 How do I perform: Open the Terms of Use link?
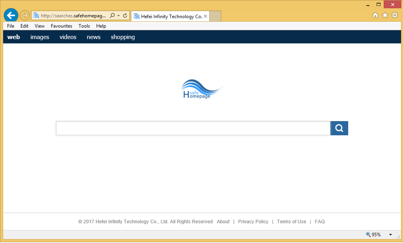(x=291, y=222)
